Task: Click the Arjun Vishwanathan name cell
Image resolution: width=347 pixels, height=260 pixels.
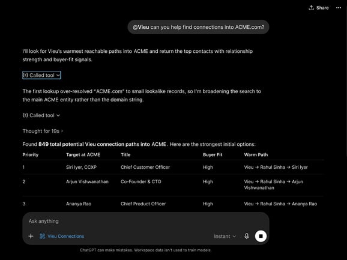Action: click(x=87, y=182)
